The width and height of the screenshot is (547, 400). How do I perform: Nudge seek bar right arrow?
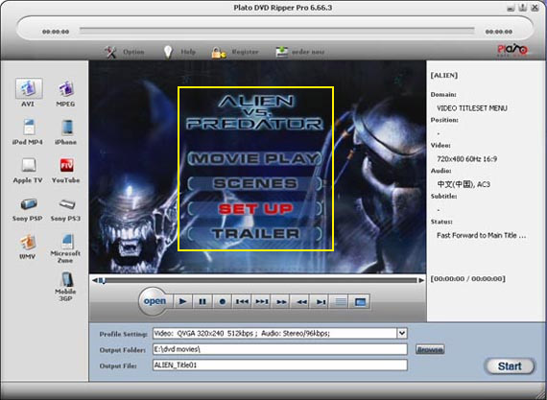421,280
